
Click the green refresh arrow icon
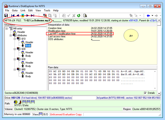click(x=79, y=16)
